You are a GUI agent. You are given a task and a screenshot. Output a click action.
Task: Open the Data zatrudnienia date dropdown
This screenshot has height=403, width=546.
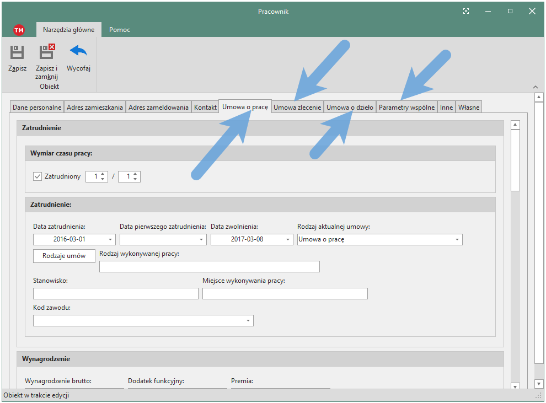coord(110,240)
